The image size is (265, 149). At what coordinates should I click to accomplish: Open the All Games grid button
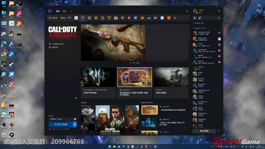coord(53,18)
